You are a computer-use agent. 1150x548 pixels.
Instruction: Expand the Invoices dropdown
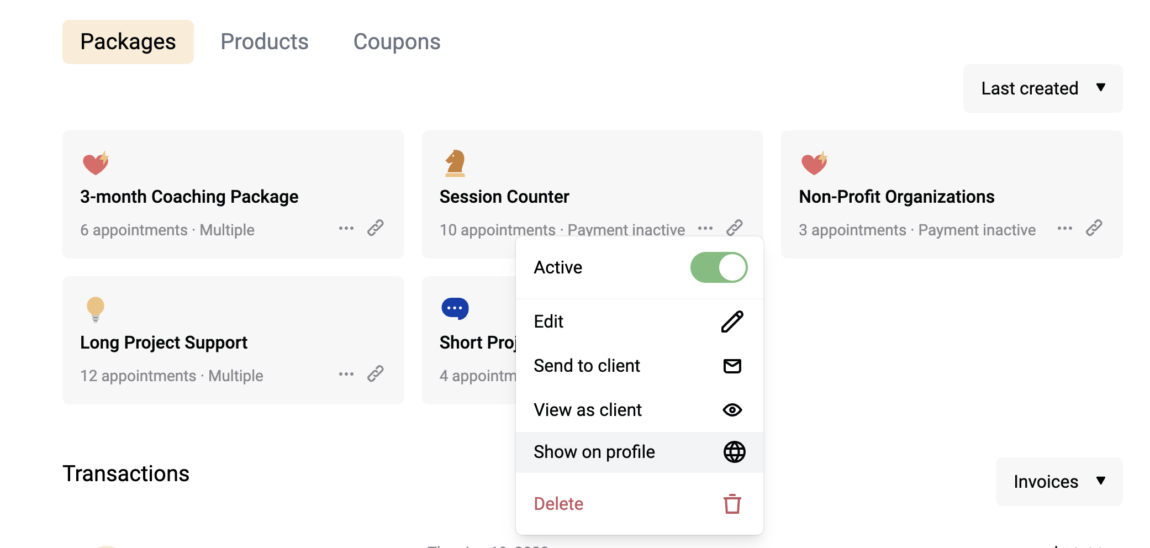(x=1059, y=482)
